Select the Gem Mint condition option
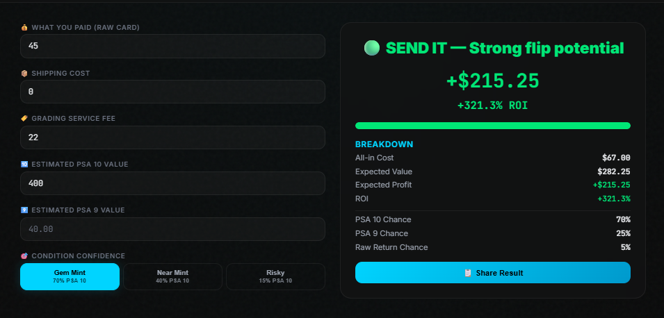The image size is (664, 318). point(70,276)
